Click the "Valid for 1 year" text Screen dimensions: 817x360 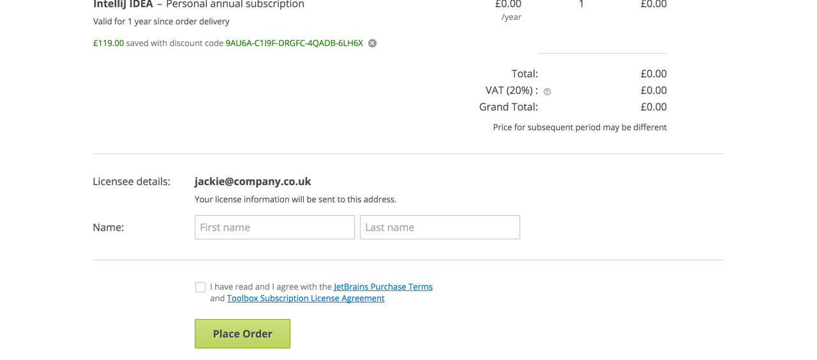161,22
